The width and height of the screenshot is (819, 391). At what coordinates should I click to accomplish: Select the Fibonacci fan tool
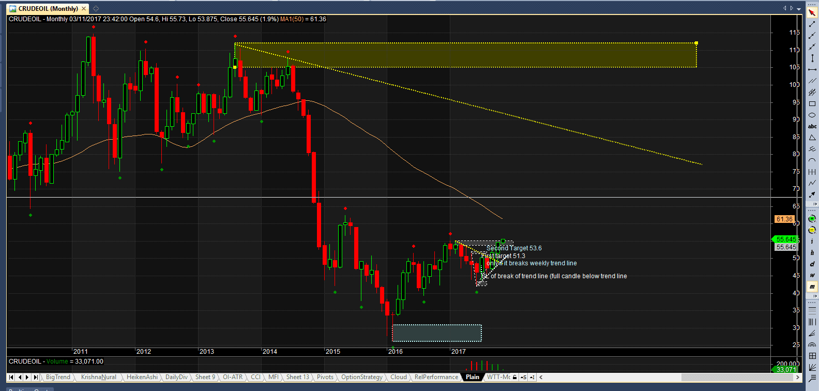tap(812, 334)
